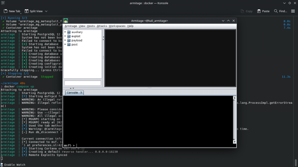Click the Paste button in Konsole
Screen dimensions: 298x167
pos(263,11)
